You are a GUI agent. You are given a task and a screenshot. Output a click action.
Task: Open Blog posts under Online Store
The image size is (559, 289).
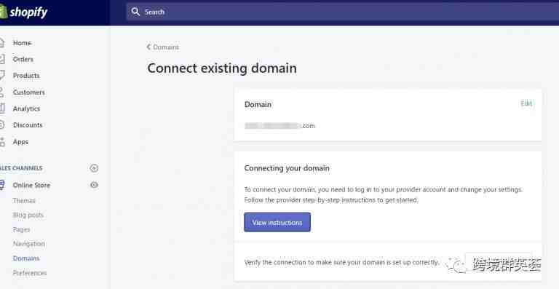(x=28, y=215)
